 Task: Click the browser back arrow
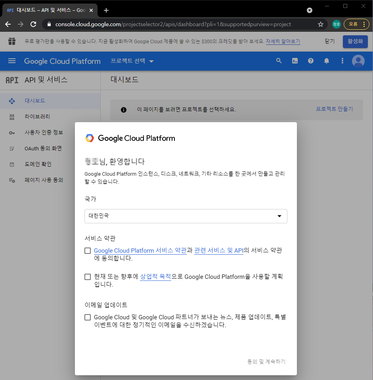coord(8,24)
